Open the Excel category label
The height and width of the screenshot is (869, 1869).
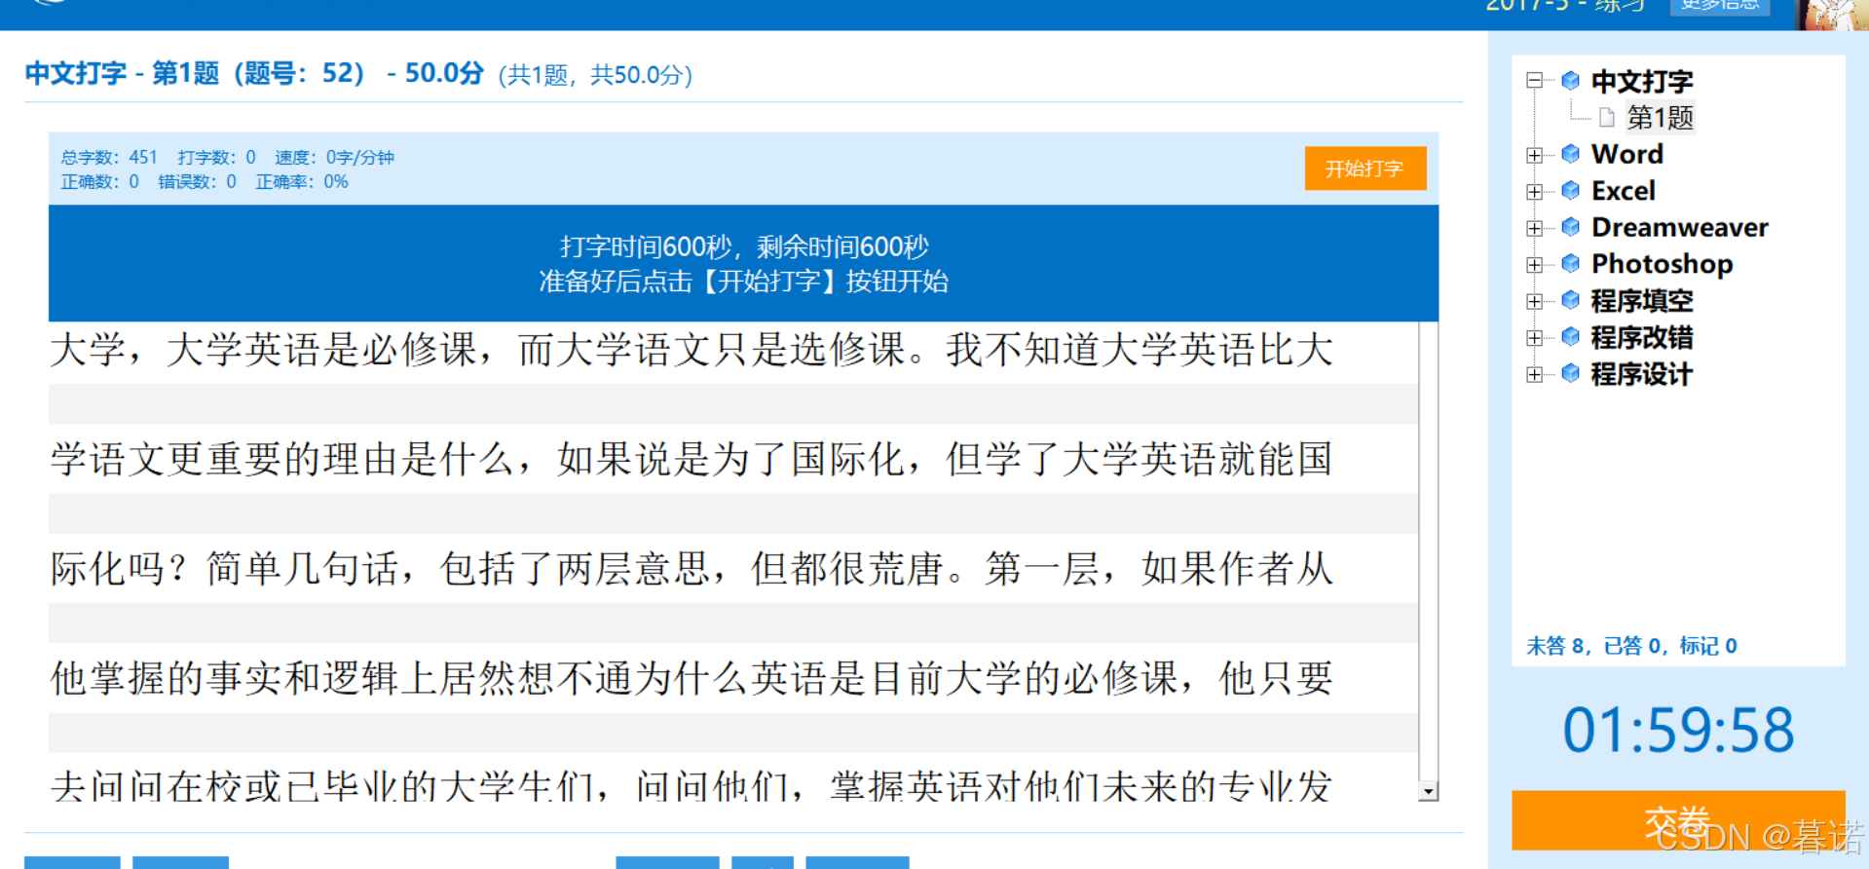pyautogui.click(x=1623, y=191)
